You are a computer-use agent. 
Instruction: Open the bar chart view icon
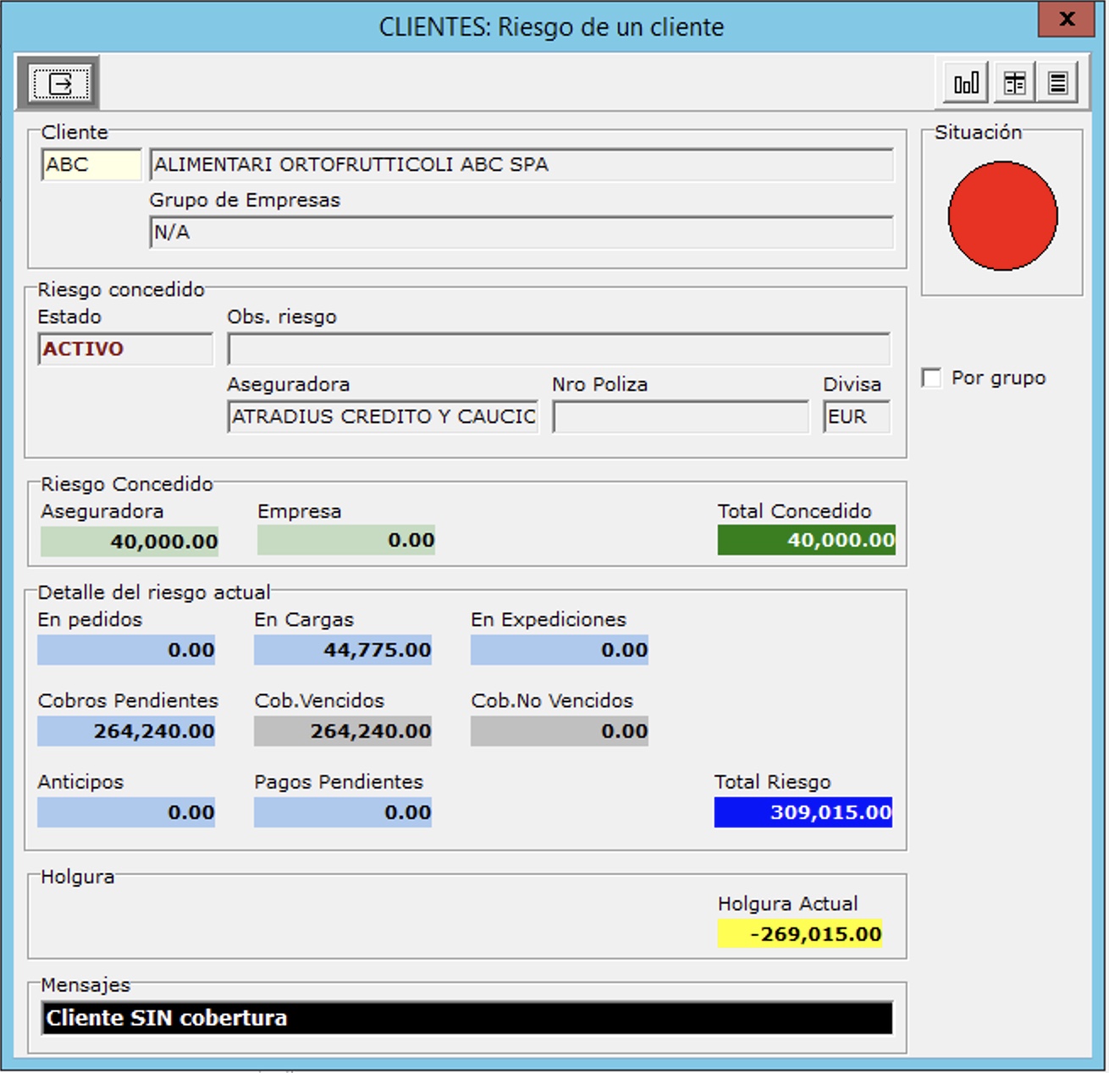point(966,83)
